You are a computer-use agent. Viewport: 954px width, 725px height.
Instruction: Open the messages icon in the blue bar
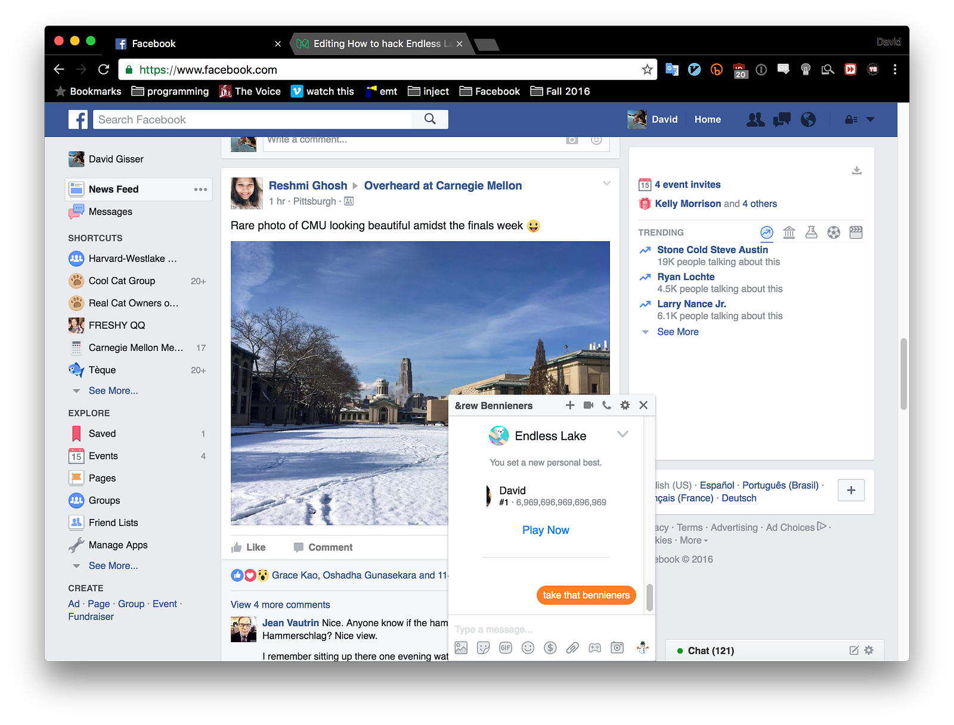(x=782, y=120)
